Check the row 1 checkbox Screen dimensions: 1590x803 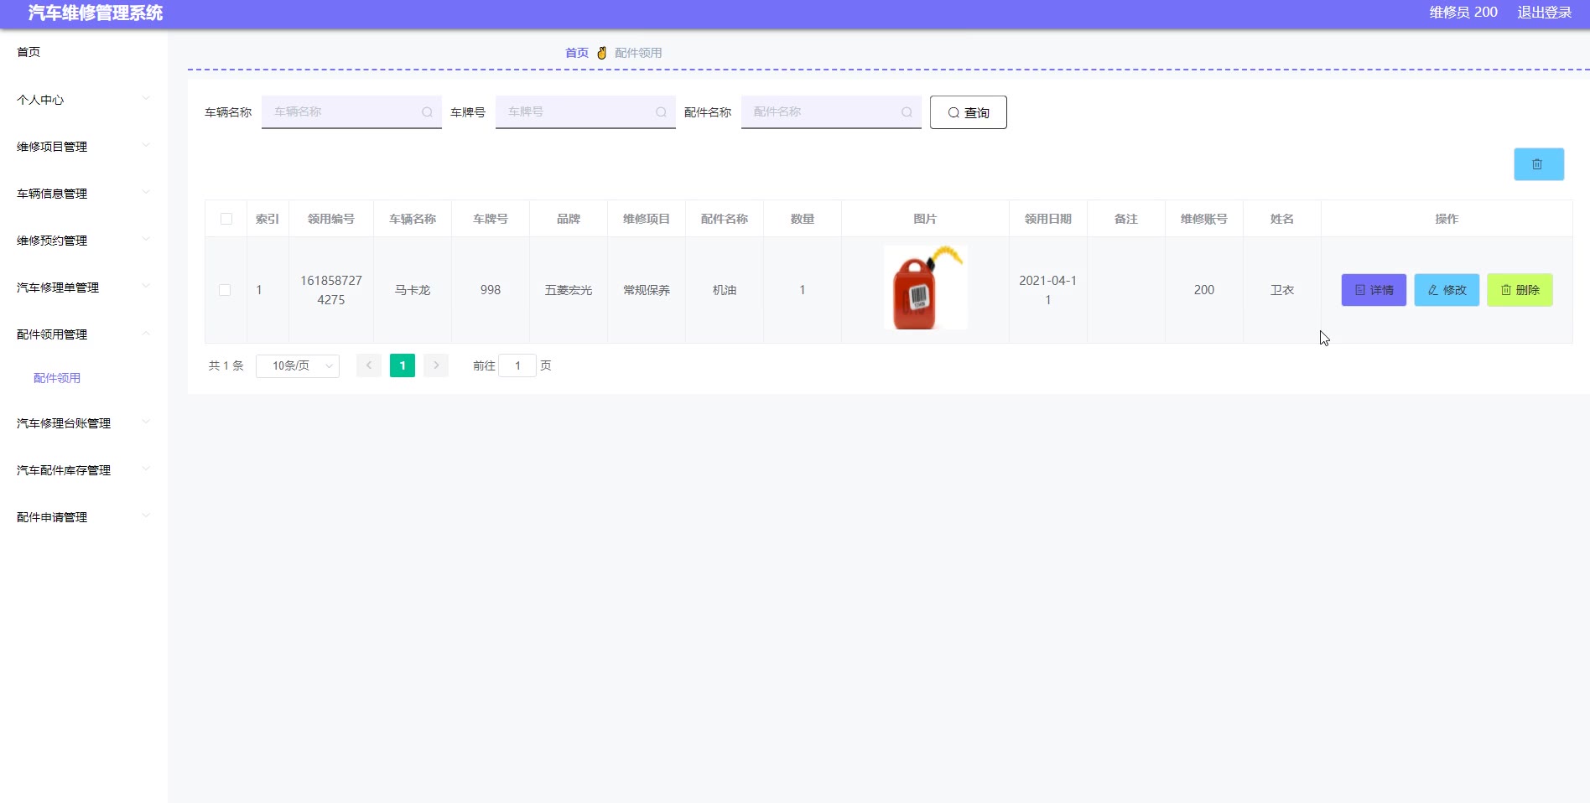225,290
